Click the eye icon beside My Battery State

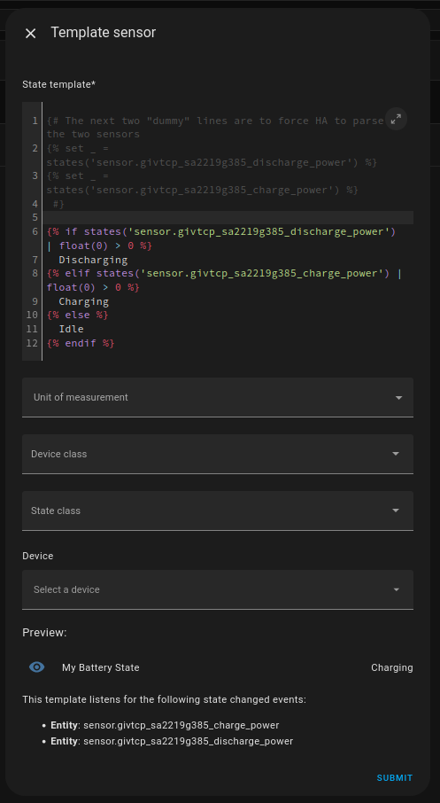coord(37,667)
